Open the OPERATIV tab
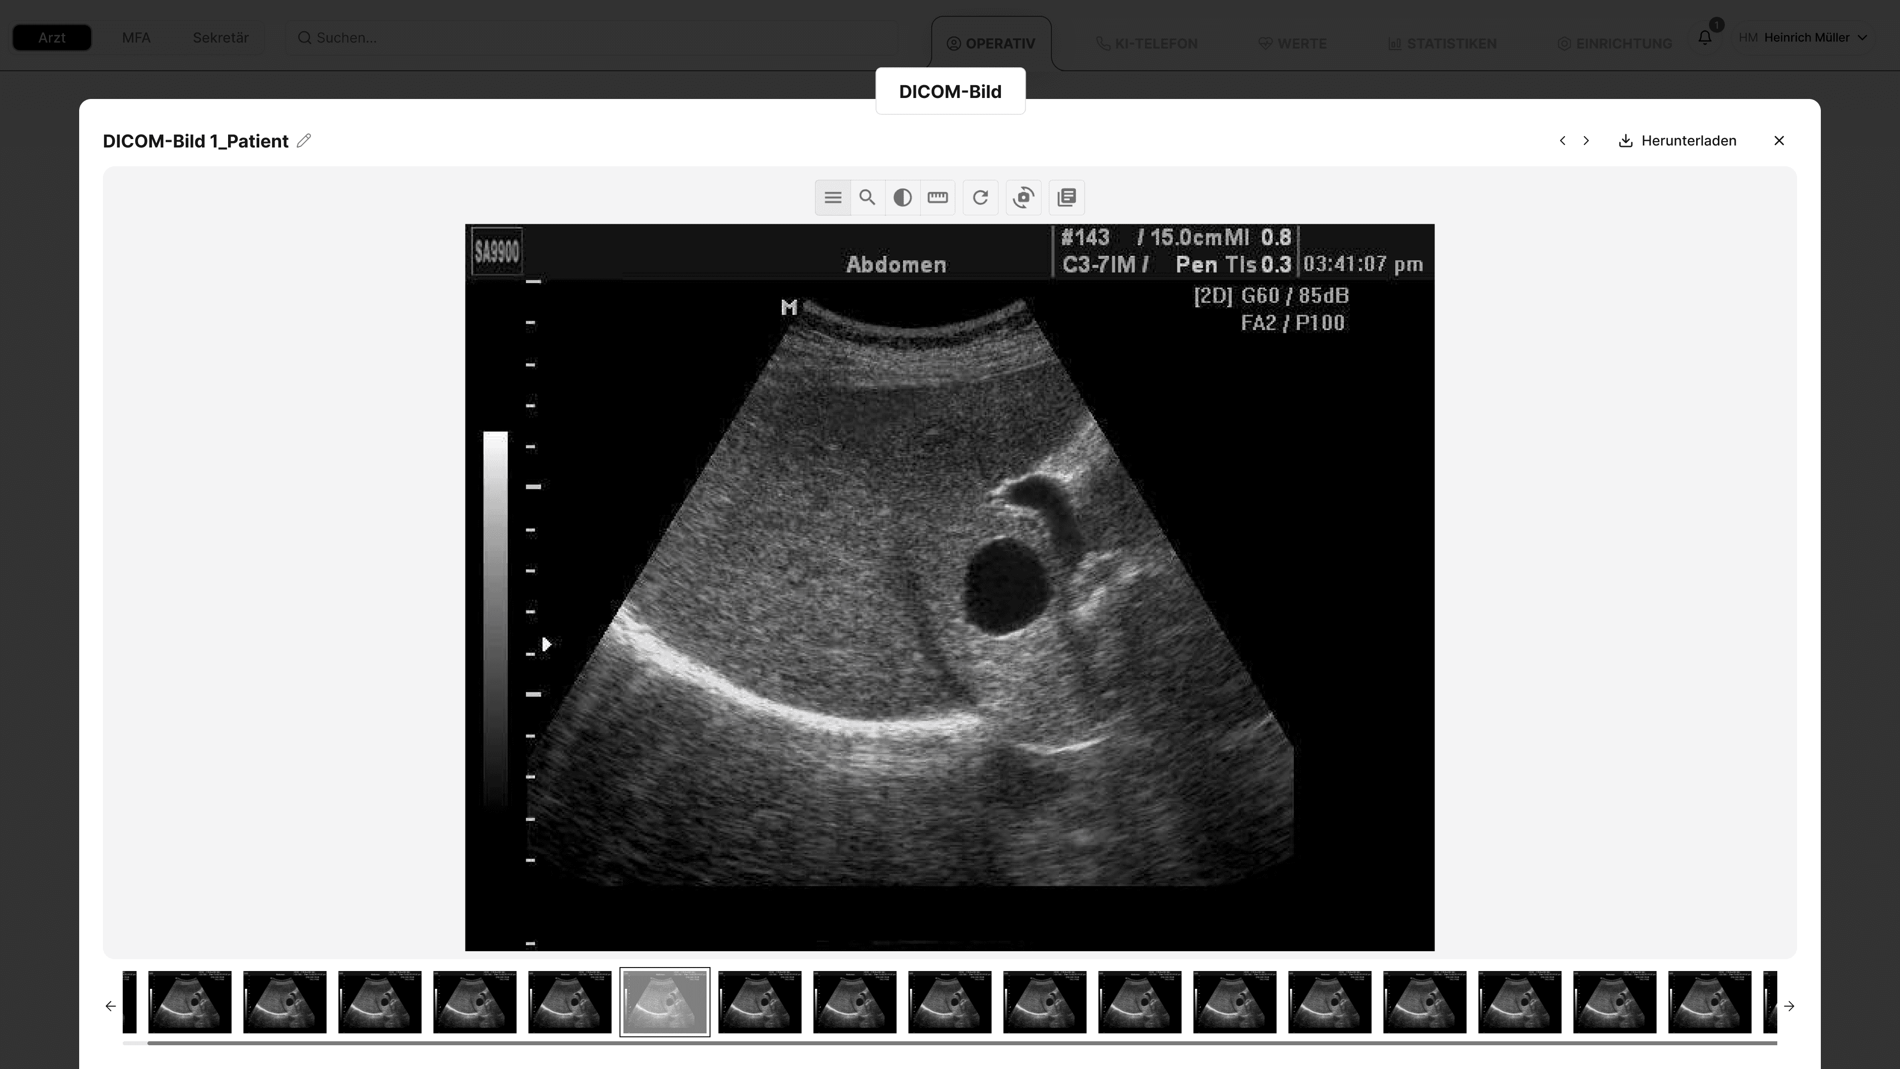Viewport: 1900px width, 1069px height. [991, 44]
